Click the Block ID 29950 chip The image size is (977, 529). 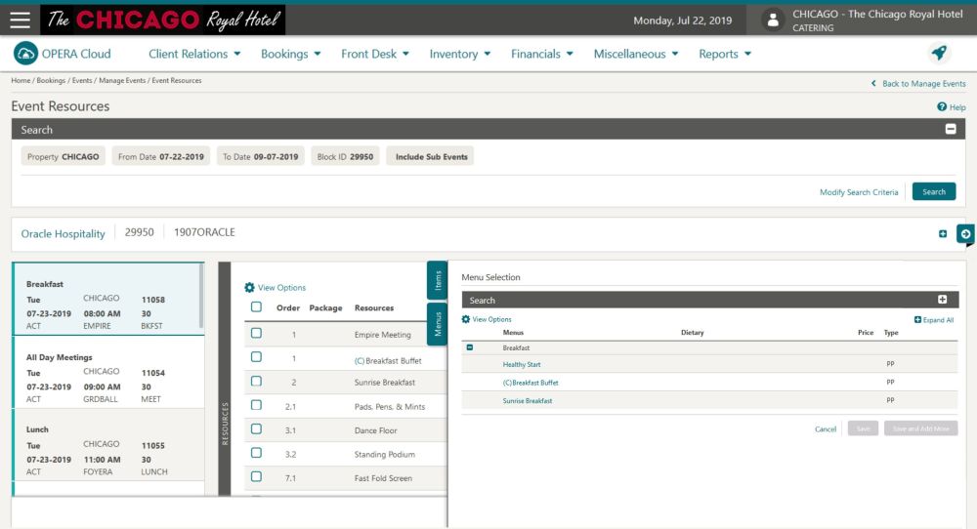coord(345,157)
